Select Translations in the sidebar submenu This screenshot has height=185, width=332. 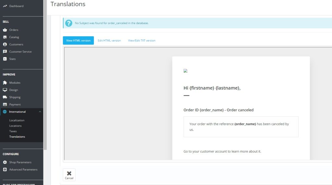coord(17,137)
